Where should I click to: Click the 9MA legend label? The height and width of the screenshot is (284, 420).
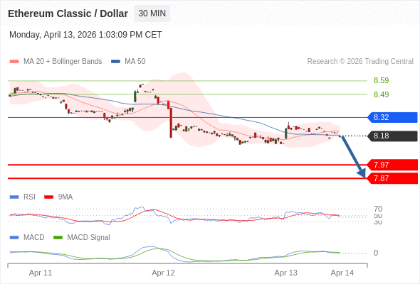[65, 197]
